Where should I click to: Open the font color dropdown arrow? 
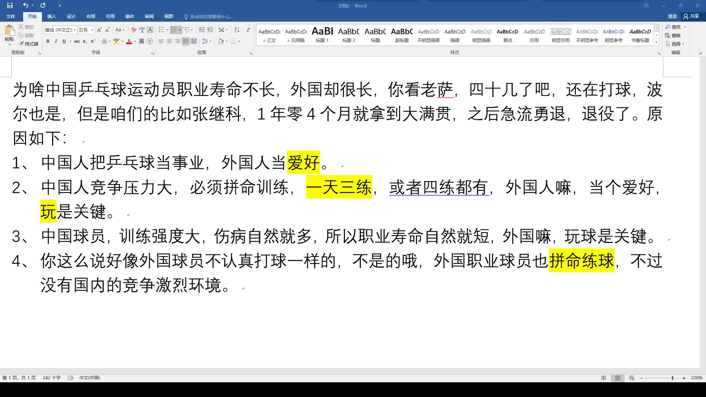(x=135, y=41)
